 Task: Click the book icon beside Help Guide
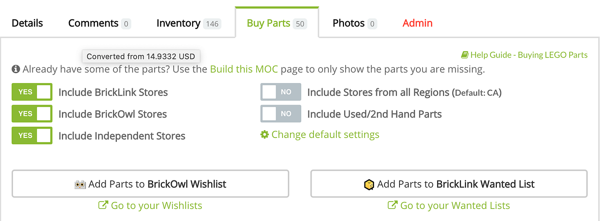pyautogui.click(x=465, y=55)
